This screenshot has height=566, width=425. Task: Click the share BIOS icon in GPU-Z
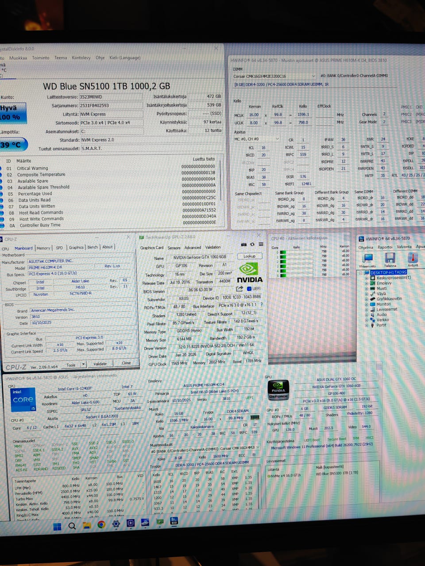tap(240, 289)
